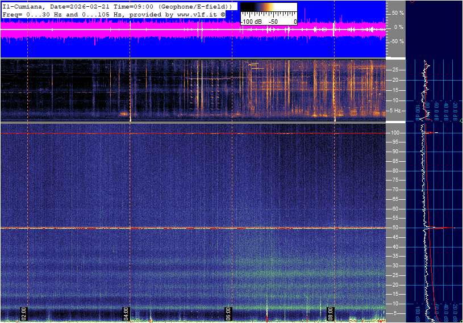The height and width of the screenshot is (323, 463).
Task: Click the 100 Hz frequency axis tick
Action: click(394, 133)
